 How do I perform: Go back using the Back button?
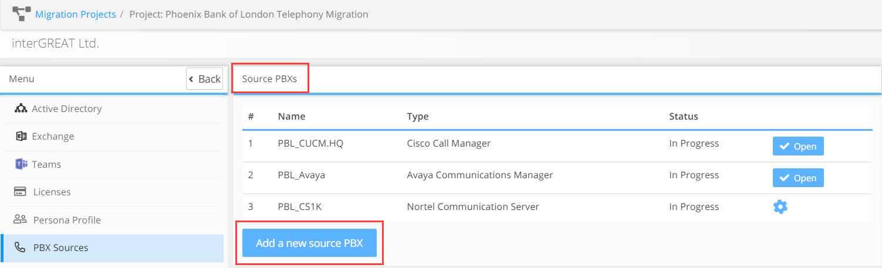204,79
